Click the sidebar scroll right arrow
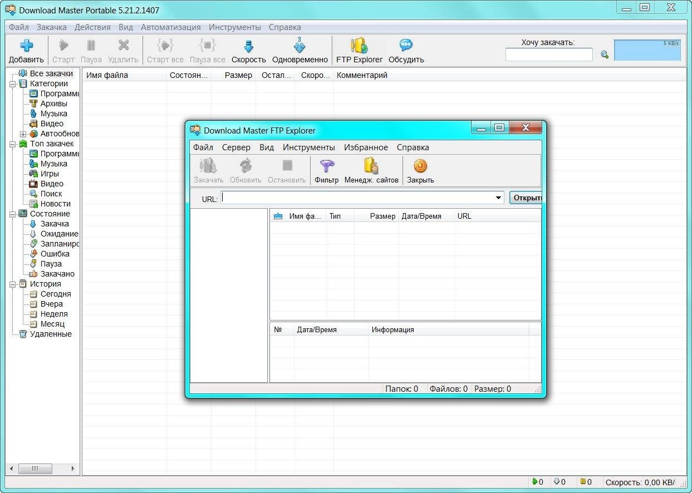The height and width of the screenshot is (493, 692). tap(73, 469)
